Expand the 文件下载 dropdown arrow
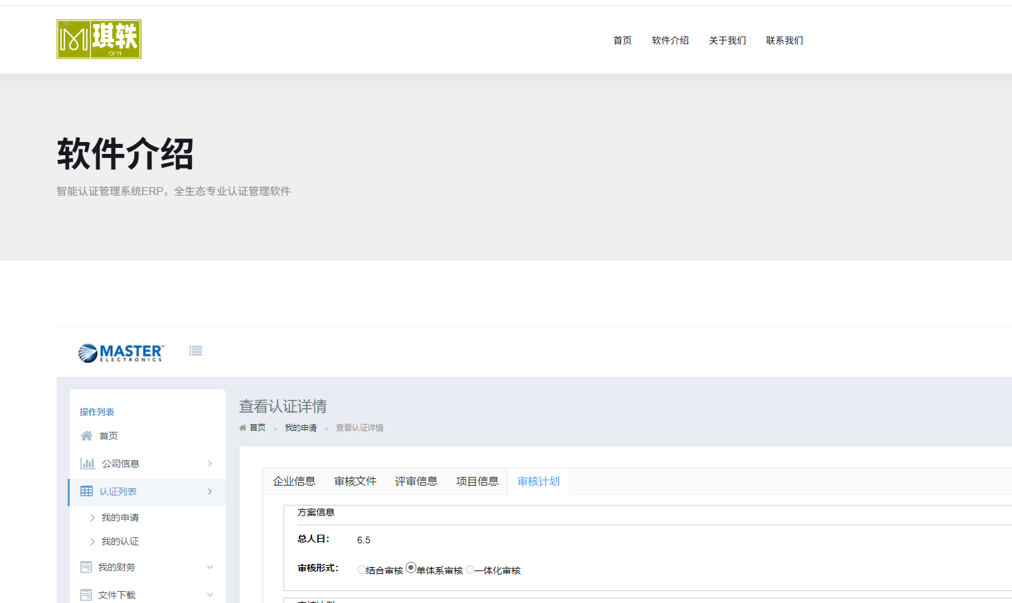The width and height of the screenshot is (1012, 603). click(210, 595)
